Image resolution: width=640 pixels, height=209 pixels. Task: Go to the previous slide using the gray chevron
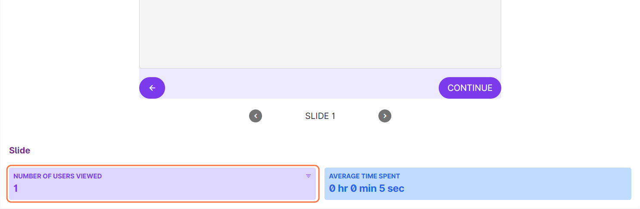click(x=256, y=116)
